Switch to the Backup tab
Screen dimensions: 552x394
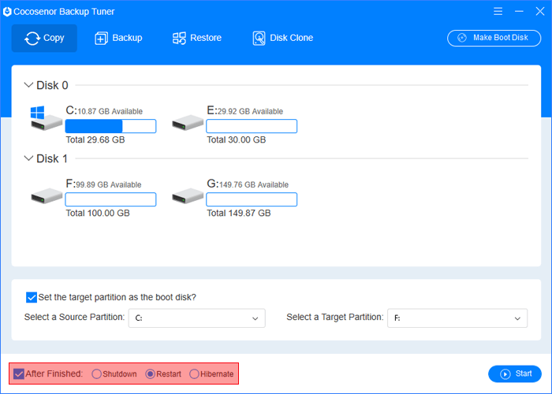tap(118, 38)
